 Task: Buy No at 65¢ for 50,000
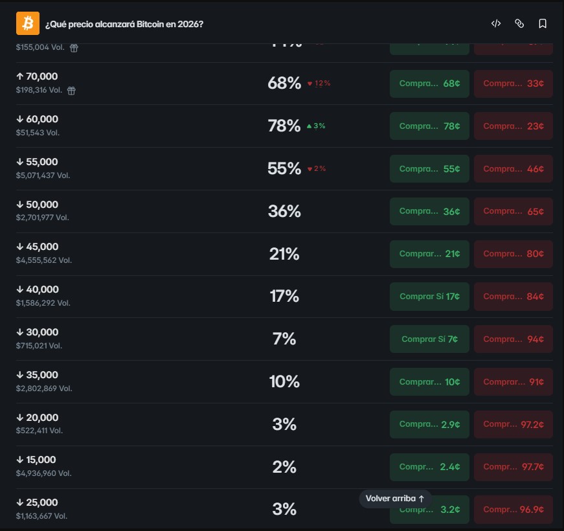513,211
